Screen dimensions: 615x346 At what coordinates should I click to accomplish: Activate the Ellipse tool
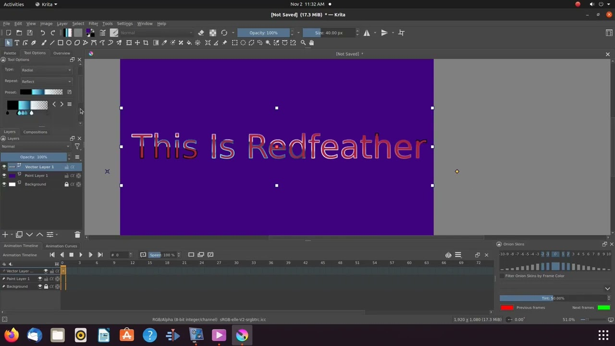[69, 42]
